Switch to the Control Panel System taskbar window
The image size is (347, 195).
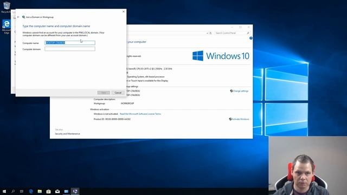pos(66,191)
